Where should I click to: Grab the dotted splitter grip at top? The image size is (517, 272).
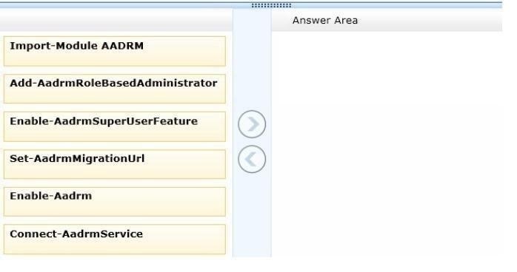point(271,5)
